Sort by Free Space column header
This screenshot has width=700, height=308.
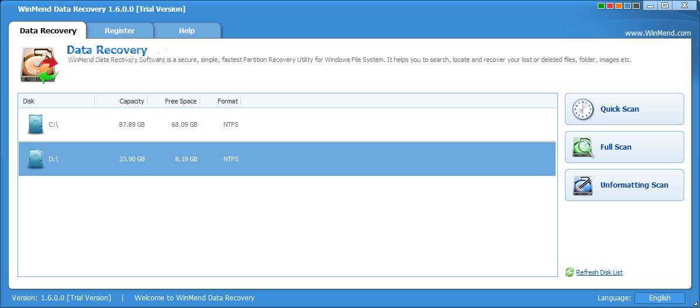point(174,101)
